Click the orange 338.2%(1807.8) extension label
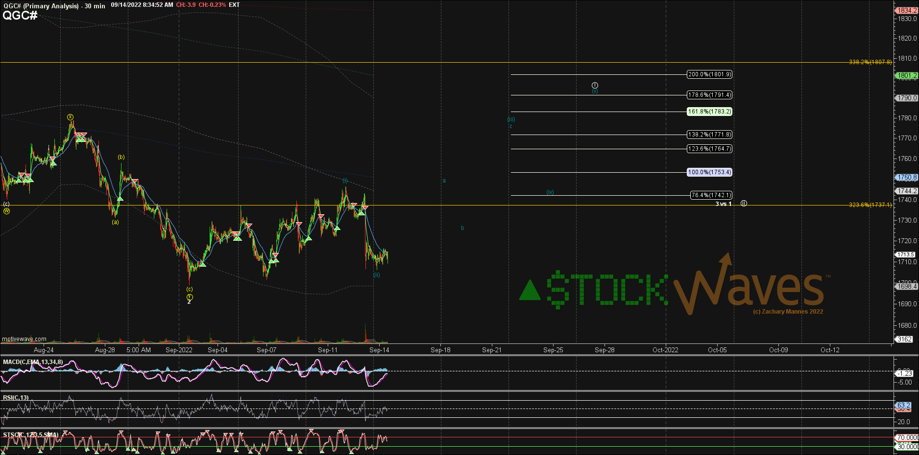Image resolution: width=919 pixels, height=455 pixels. point(871,62)
